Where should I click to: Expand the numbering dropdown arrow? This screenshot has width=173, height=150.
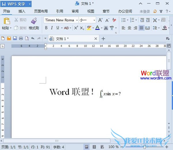[136, 20]
